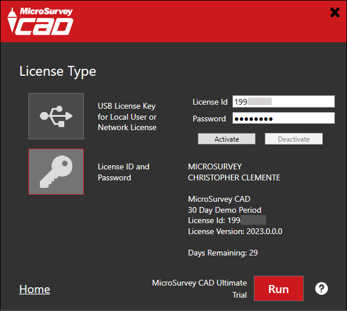
Task: Click the 'USB License Key for Local User' label
Action: [x=127, y=117]
